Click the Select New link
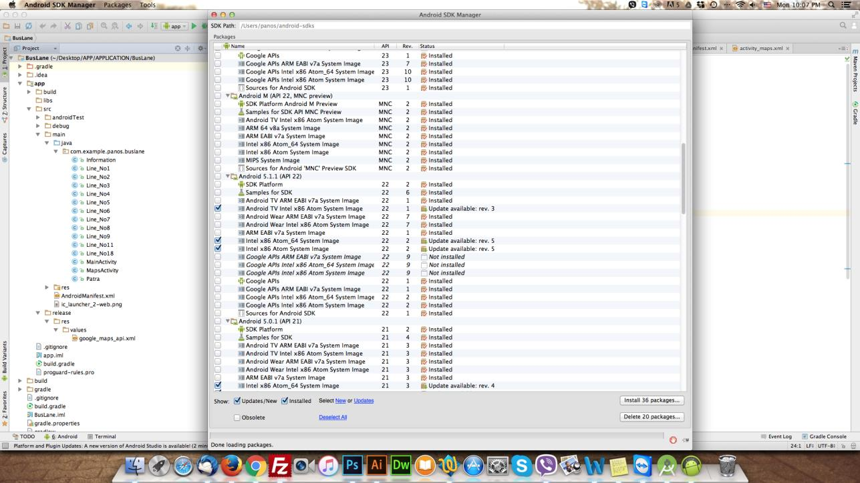Screen dimensions: 860x483 340,401
